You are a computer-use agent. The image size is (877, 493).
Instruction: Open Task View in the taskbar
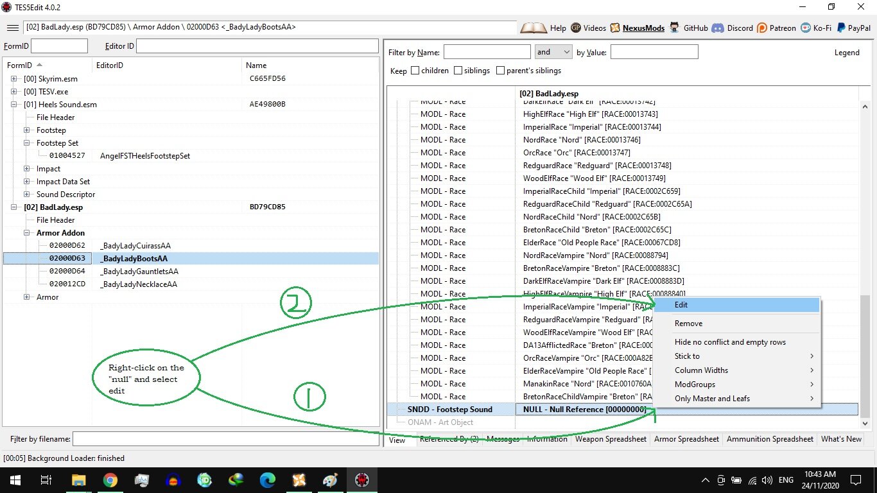coord(46,480)
